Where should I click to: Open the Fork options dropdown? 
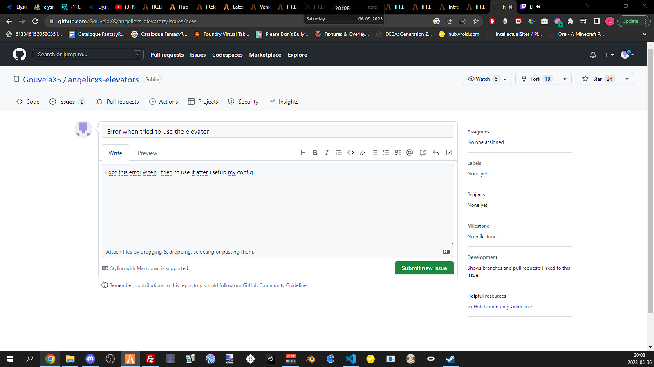pos(565,79)
